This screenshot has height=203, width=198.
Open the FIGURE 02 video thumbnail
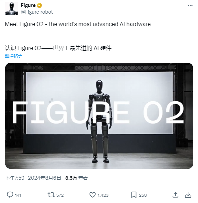click(x=99, y=116)
